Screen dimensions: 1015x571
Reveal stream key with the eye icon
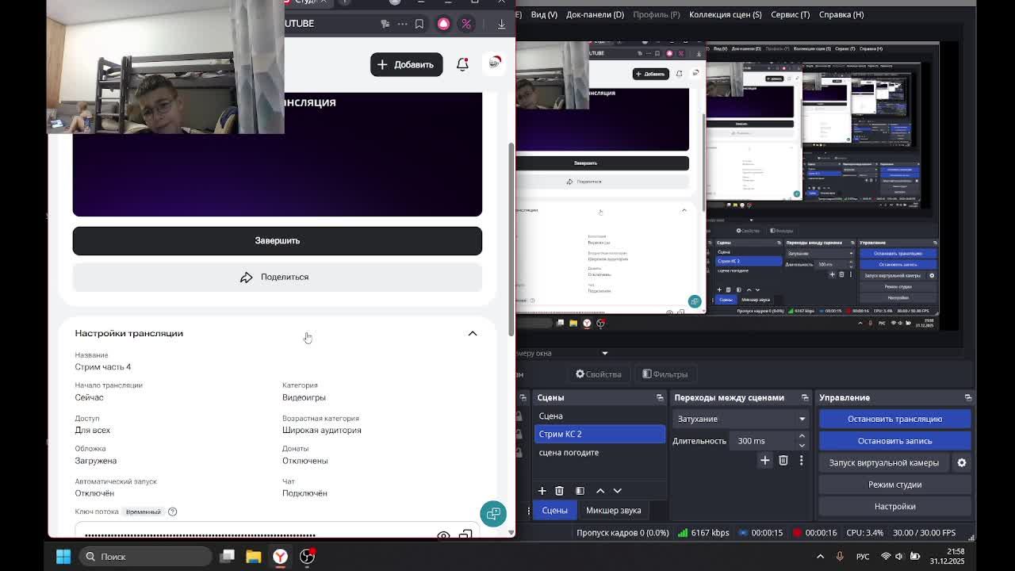click(443, 535)
